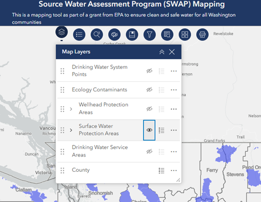261x202 pixels.
Task: Click the Revelstoke label on map
Action: (x=223, y=34)
